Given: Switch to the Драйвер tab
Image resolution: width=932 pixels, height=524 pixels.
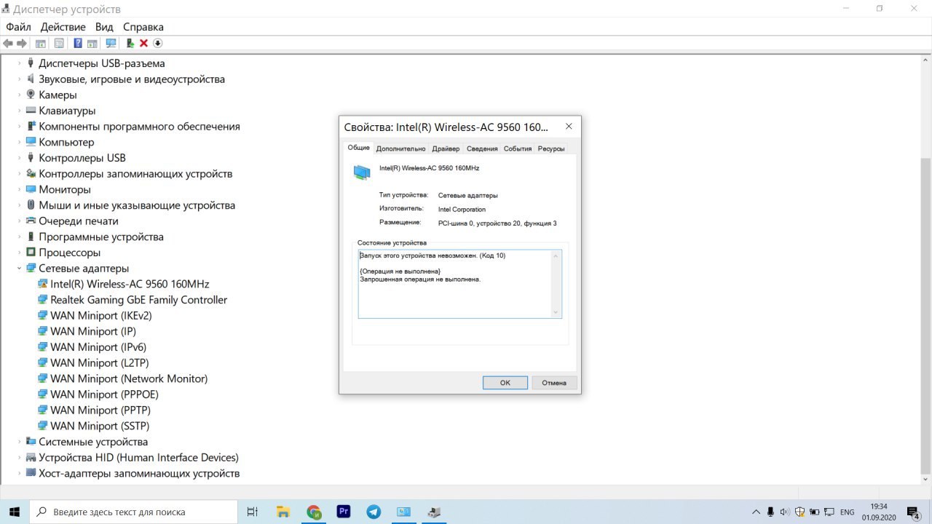Looking at the screenshot, I should tap(446, 148).
